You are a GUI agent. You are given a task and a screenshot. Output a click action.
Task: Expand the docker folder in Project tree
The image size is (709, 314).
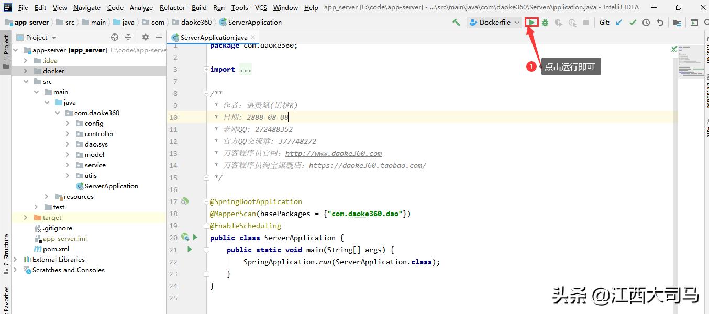pyautogui.click(x=25, y=71)
